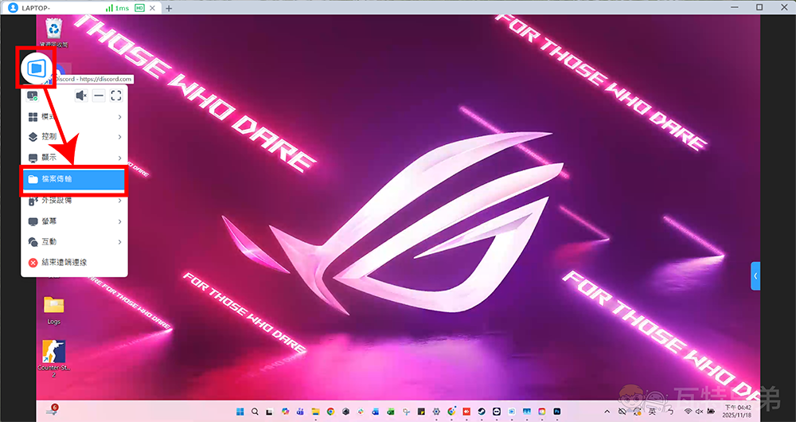Open a new connection tab with plus
The height and width of the screenshot is (422, 796).
(x=169, y=8)
